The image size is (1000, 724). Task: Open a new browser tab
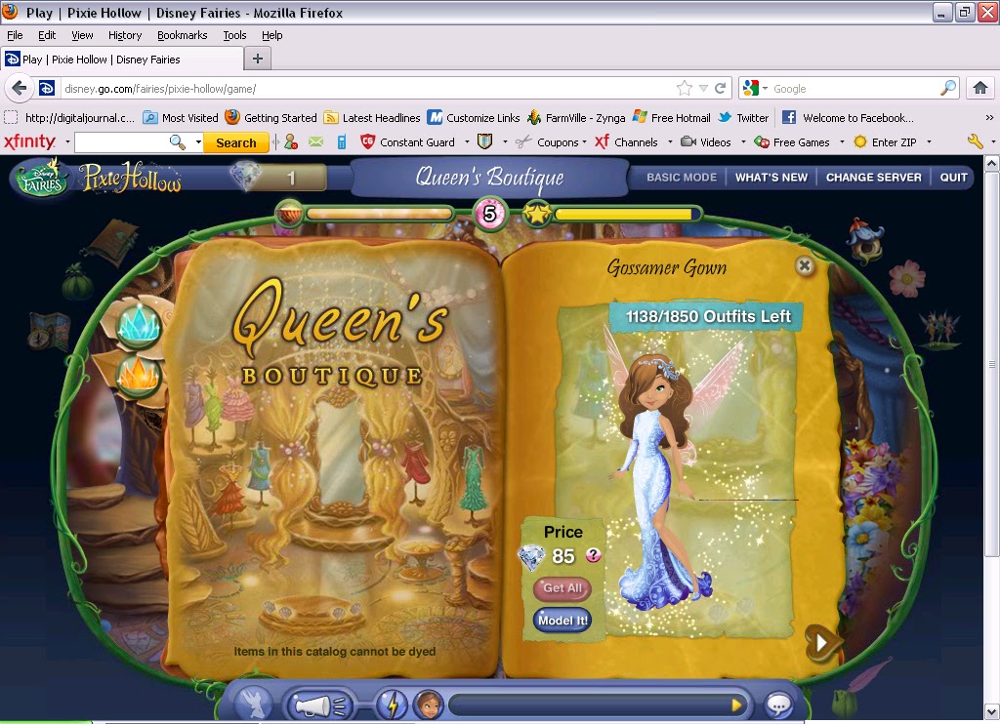tap(258, 59)
